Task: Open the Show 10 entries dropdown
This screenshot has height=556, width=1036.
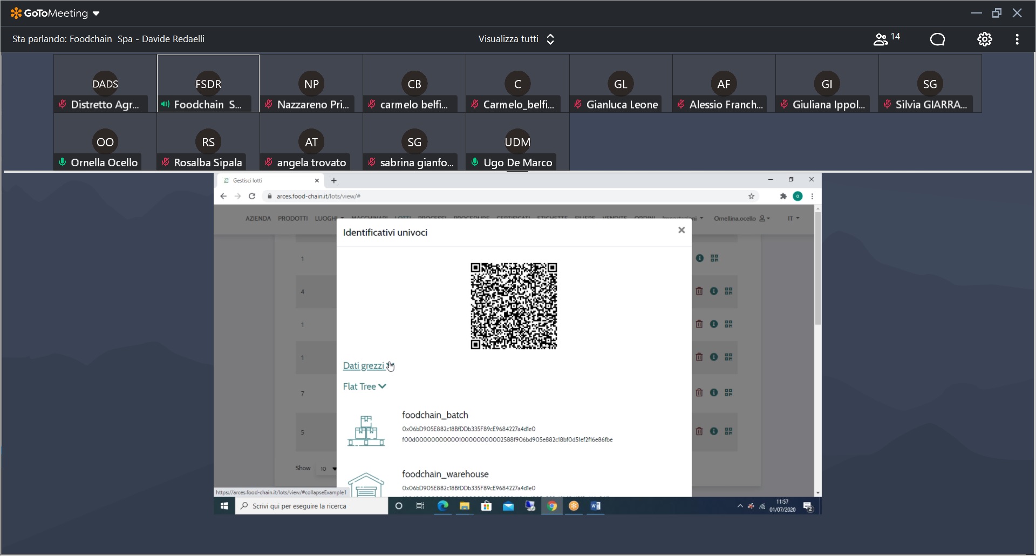Action: pos(328,469)
